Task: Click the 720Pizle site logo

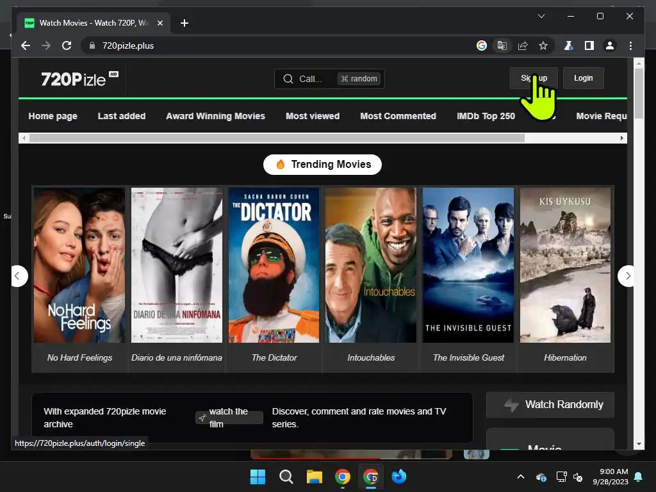Action: (x=79, y=79)
